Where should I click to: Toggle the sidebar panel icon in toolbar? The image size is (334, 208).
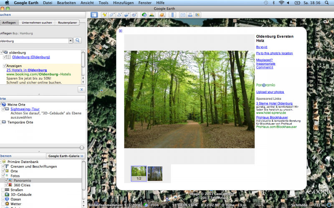[x=94, y=15]
